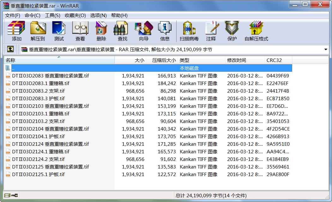This screenshot has width=332, height=202.
Task: Select file DTII03D2083.1 重锤箱.tif
Action: (40, 83)
